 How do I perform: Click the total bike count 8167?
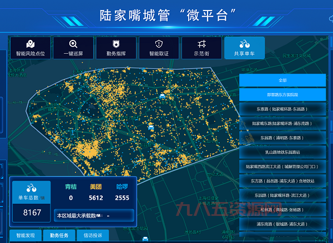click(x=32, y=213)
